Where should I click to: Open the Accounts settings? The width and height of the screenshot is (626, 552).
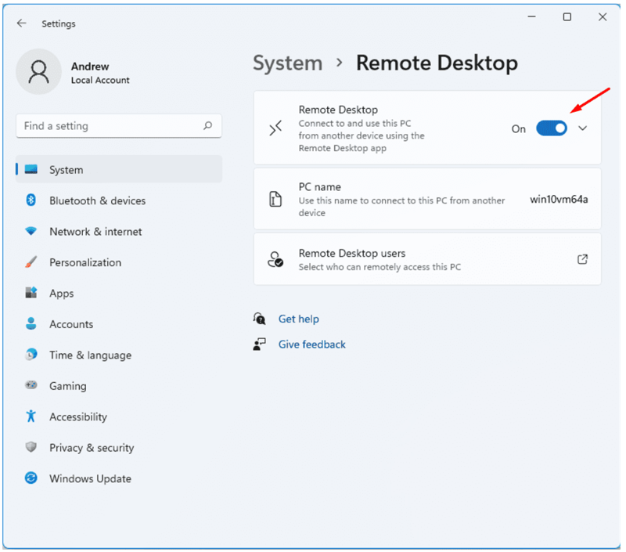[x=119, y=323]
